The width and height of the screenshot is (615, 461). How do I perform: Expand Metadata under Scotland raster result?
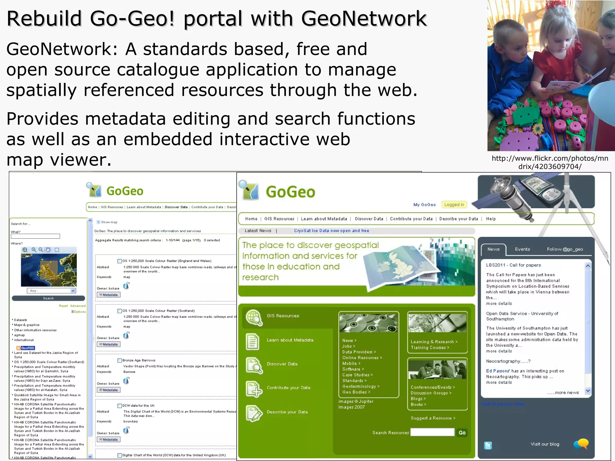click(109, 344)
